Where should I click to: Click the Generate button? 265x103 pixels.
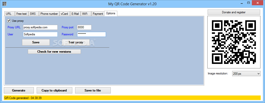coord(19,90)
